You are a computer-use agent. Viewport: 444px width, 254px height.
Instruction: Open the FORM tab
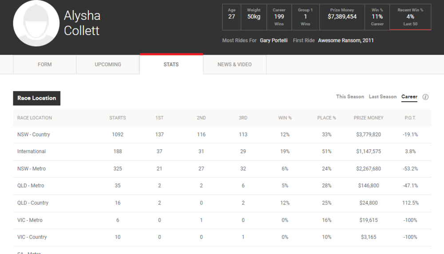click(45, 64)
